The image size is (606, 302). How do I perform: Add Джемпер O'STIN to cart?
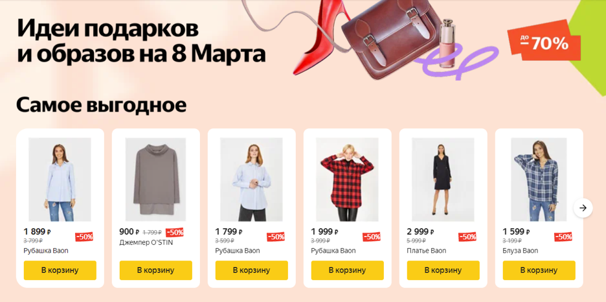click(156, 270)
